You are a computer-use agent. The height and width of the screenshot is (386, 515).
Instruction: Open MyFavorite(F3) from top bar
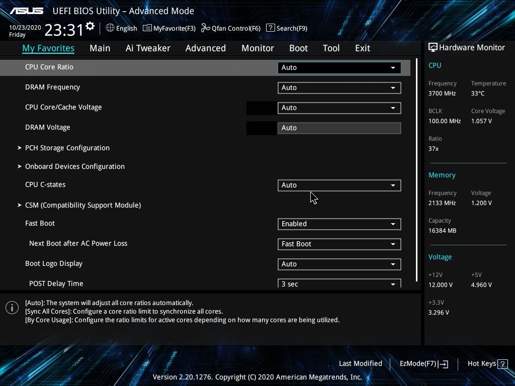169,28
